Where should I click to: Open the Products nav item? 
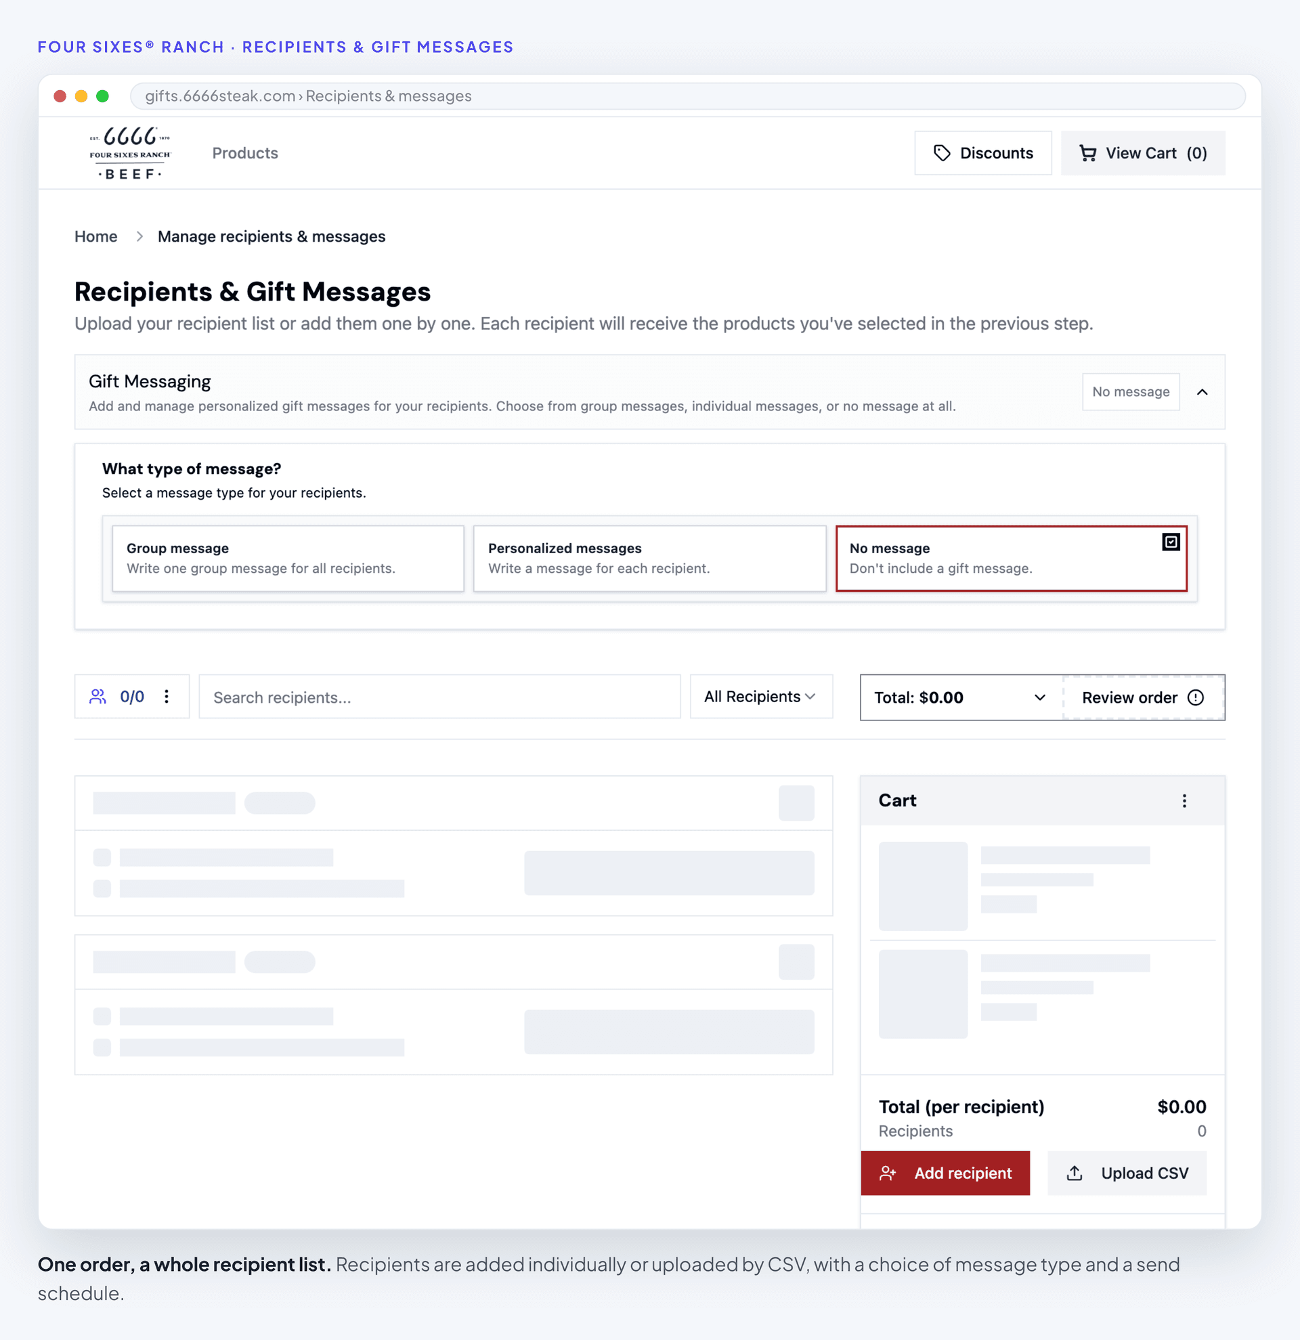point(244,153)
